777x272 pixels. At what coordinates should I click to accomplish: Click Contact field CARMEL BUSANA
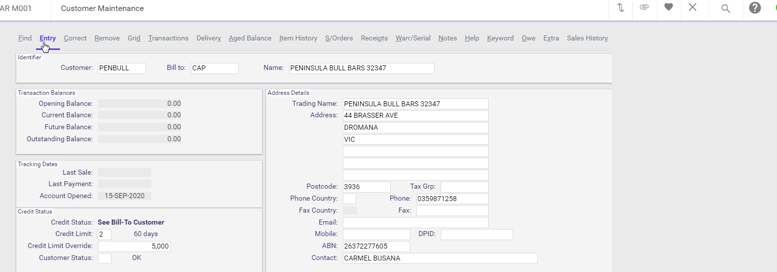pyautogui.click(x=440, y=259)
